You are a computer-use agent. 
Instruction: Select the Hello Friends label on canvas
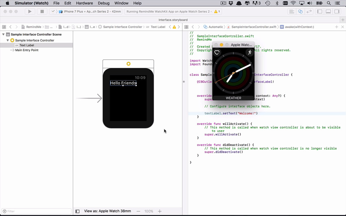pos(123,83)
